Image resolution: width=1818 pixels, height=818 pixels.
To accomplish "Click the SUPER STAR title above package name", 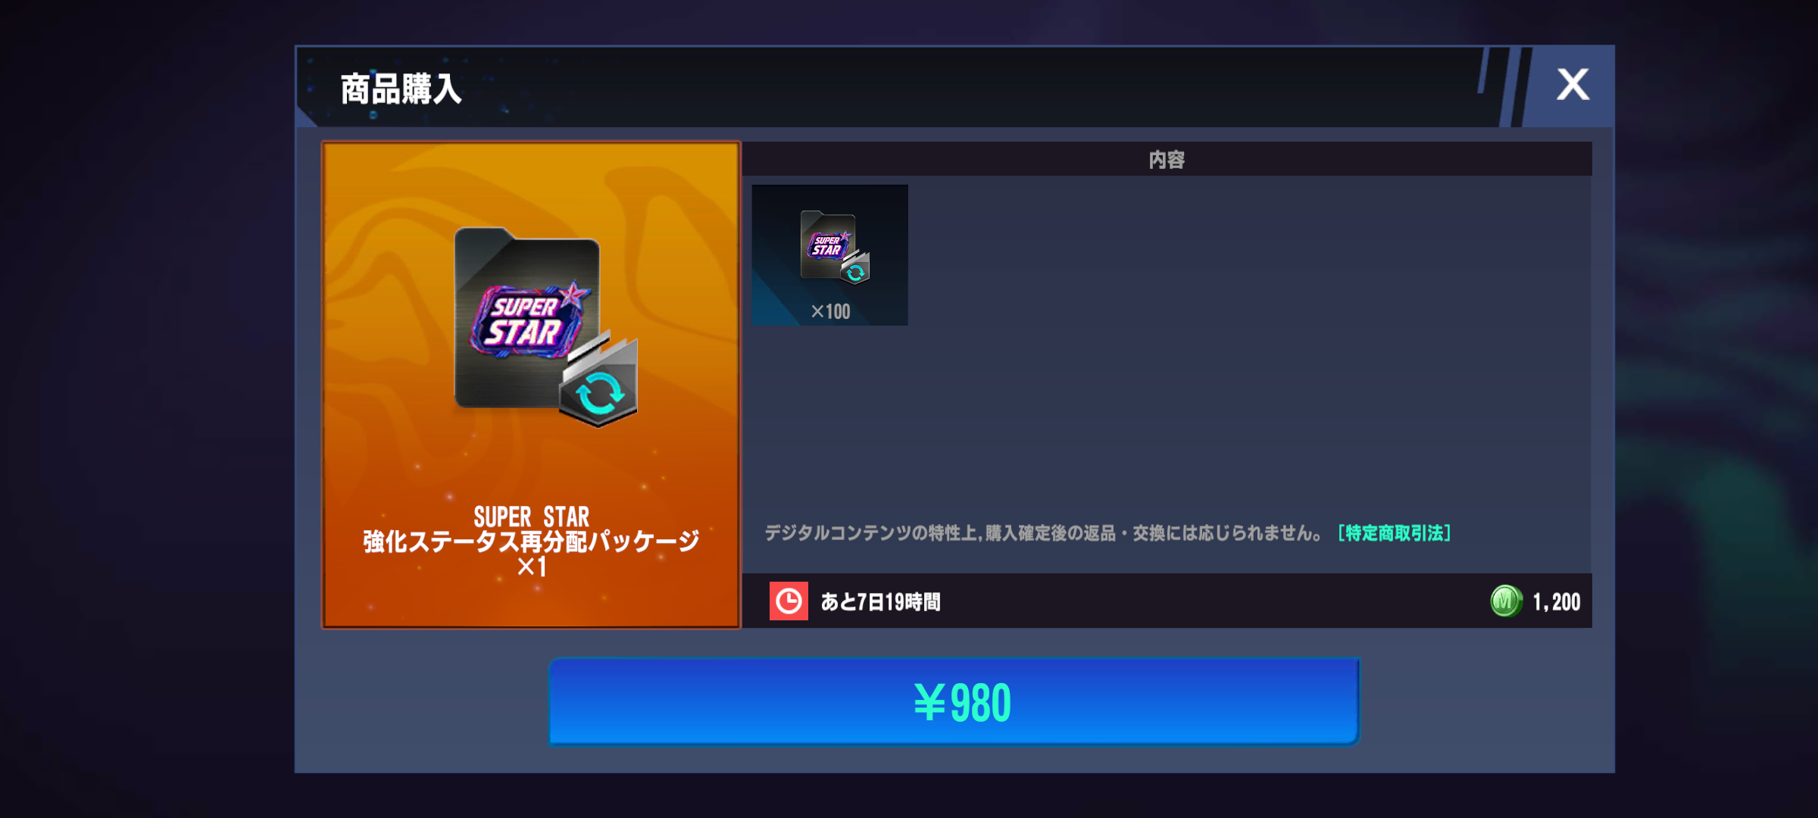I will click(x=531, y=517).
